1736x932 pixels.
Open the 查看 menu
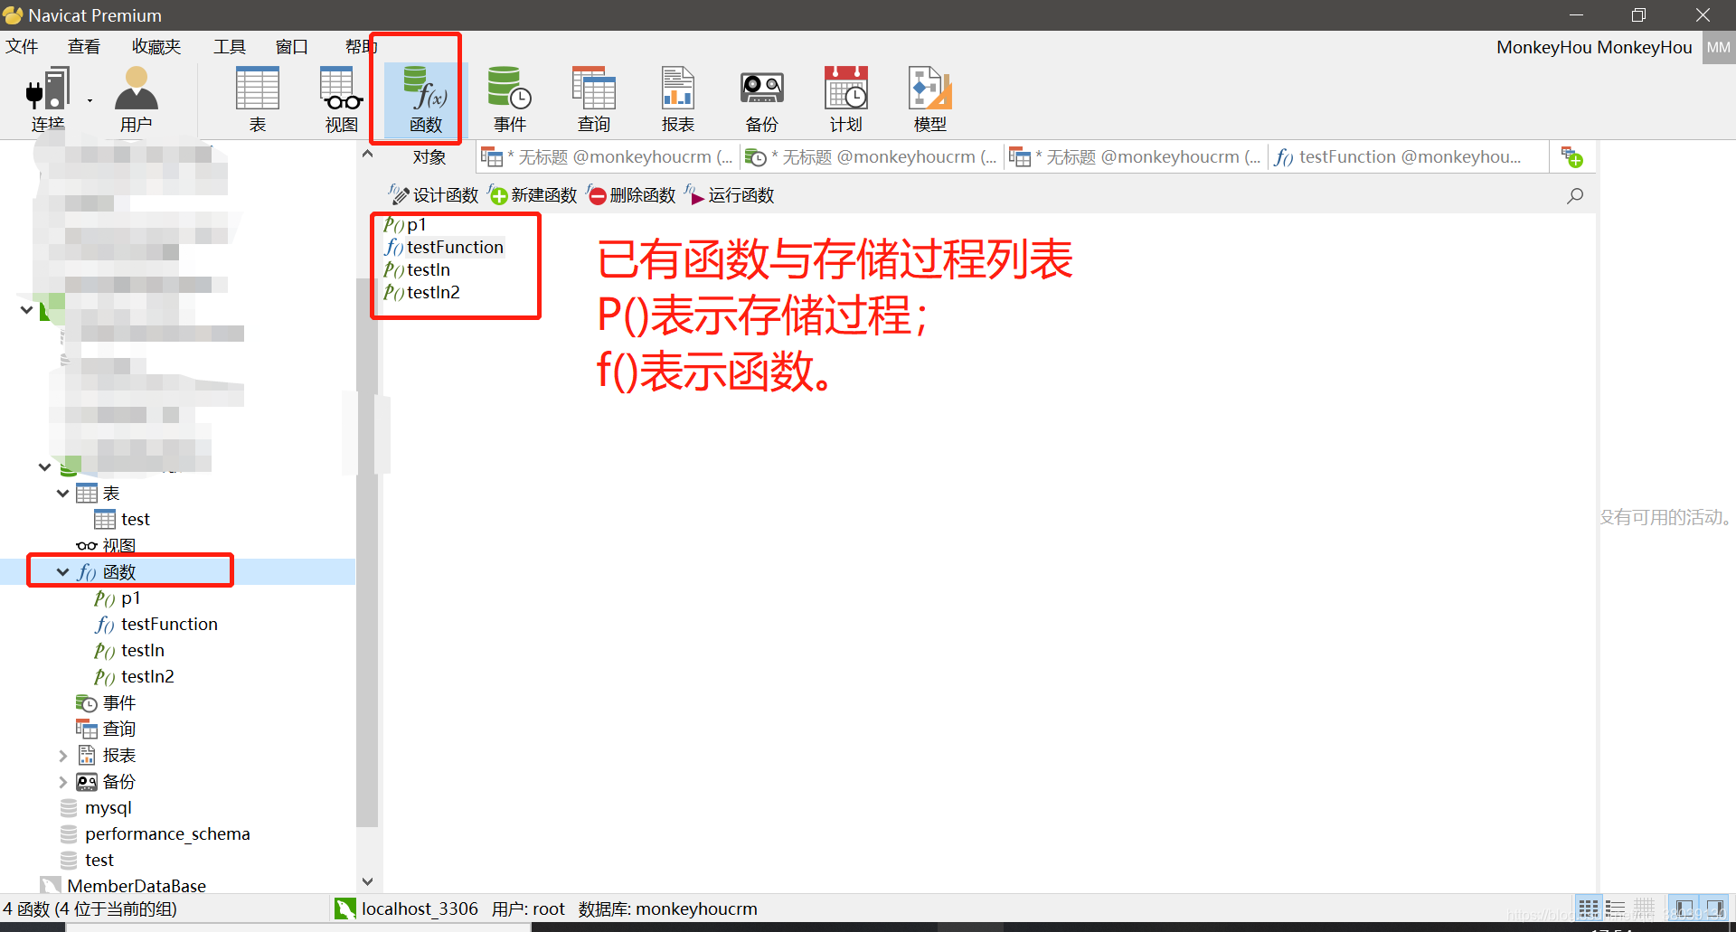pyautogui.click(x=84, y=46)
